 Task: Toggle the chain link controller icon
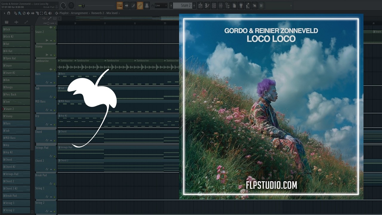click(x=140, y=5)
